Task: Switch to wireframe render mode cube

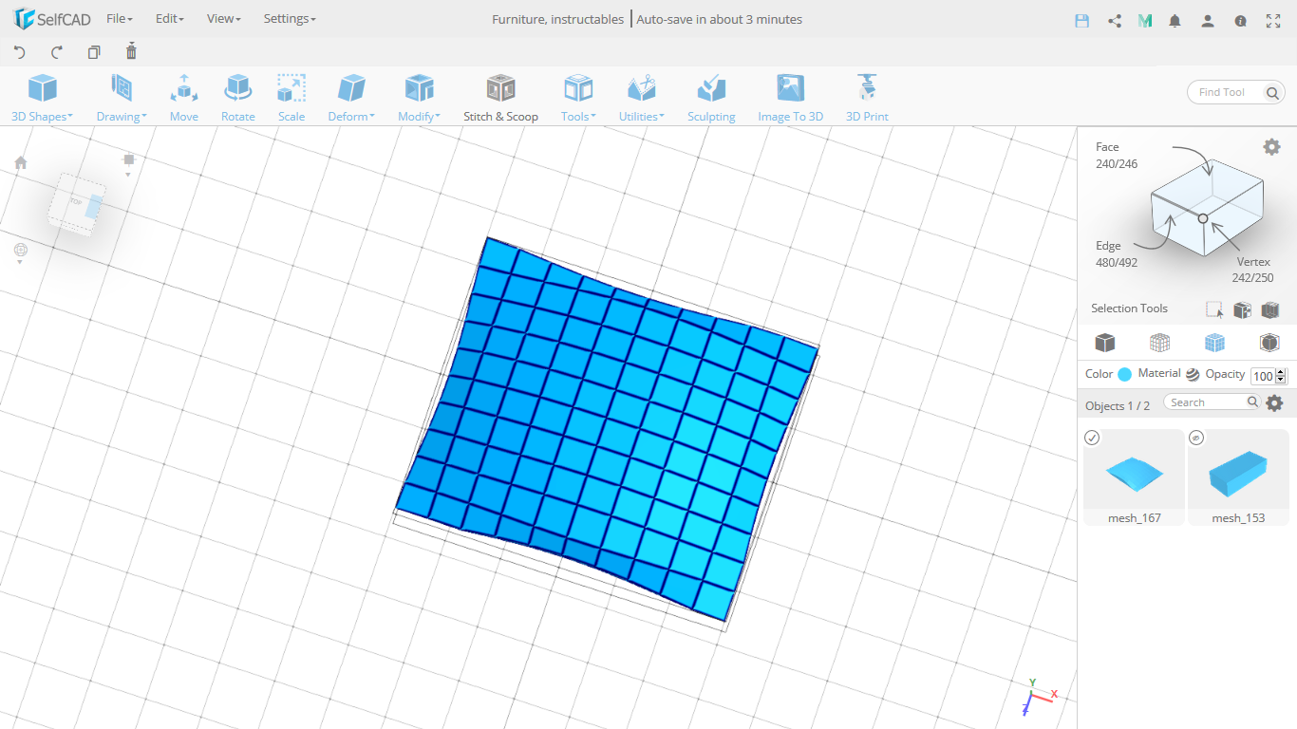Action: tap(1159, 343)
